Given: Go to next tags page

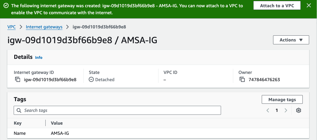Looking at the screenshot, I should 286,110.
